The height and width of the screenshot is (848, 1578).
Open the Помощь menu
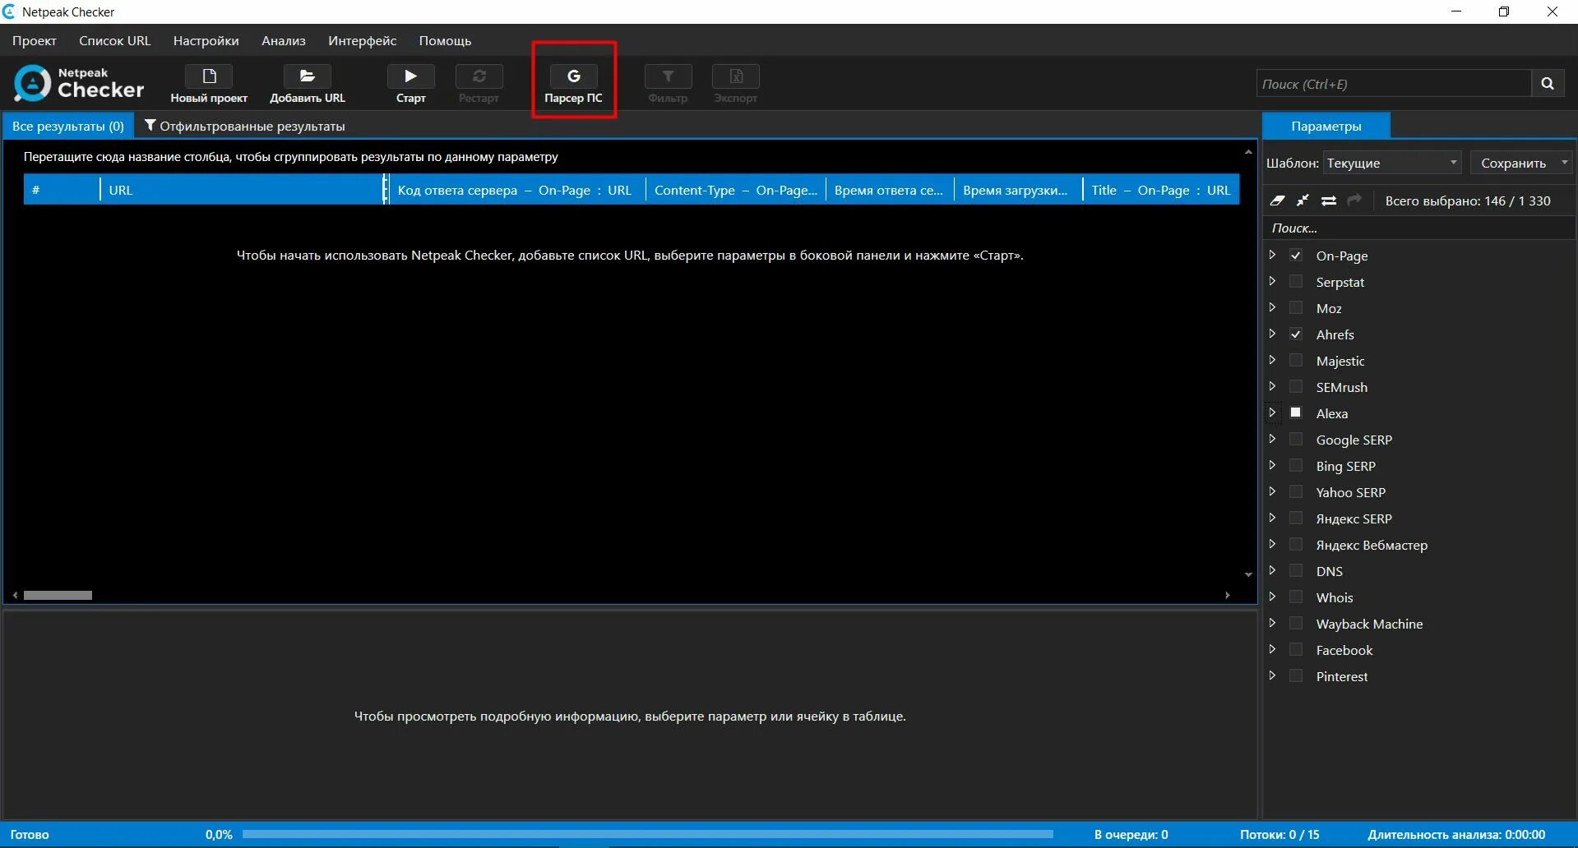pyautogui.click(x=445, y=41)
